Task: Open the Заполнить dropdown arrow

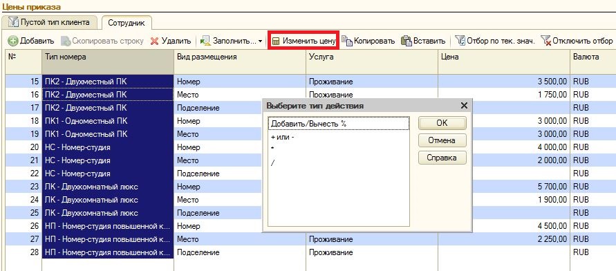Action: (x=261, y=41)
